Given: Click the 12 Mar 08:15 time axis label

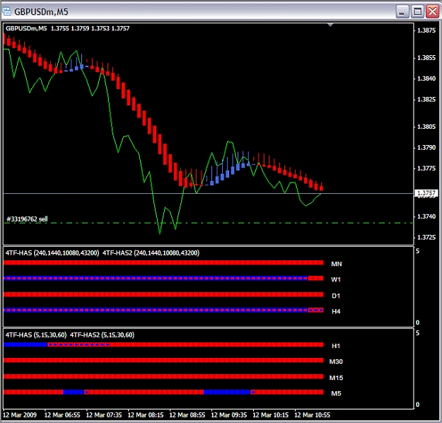Looking at the screenshot, I should [x=146, y=415].
